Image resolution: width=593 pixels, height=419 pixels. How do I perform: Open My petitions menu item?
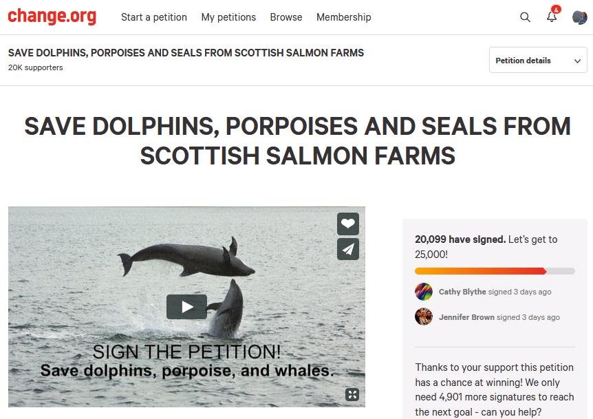(228, 17)
